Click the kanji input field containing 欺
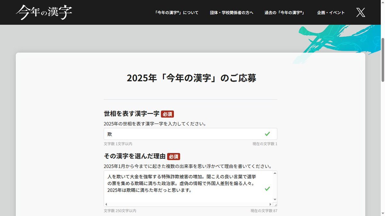 coord(190,134)
